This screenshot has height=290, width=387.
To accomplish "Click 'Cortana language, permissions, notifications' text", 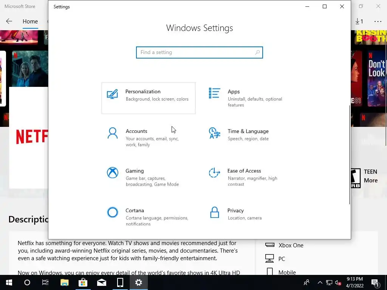I will [157, 221].
